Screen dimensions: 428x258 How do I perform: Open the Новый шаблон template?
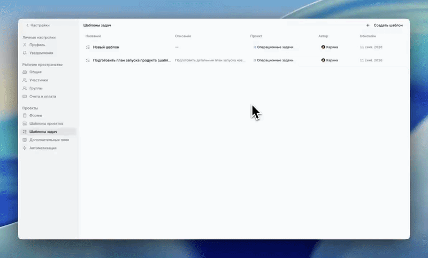[106, 47]
